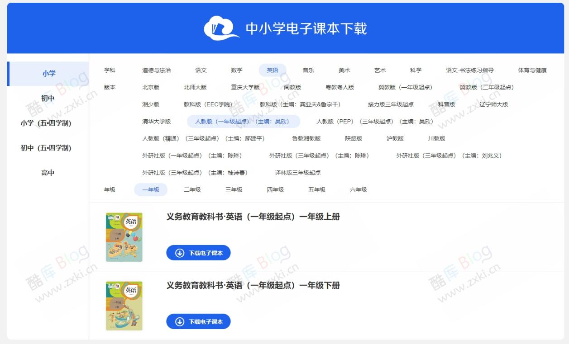The height and width of the screenshot is (344, 569).
Task: Switch grade filter to 二年级
Action: click(192, 190)
